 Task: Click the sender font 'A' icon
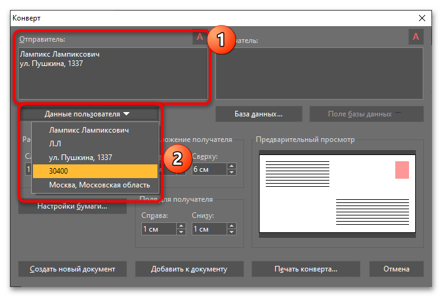pos(199,37)
